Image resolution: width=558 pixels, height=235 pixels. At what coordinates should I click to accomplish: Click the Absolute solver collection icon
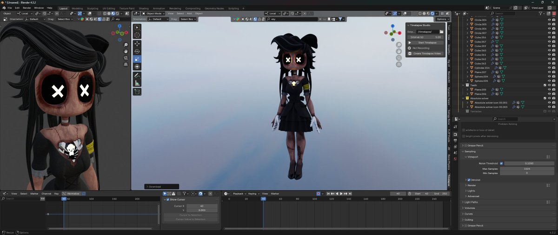click(467, 98)
